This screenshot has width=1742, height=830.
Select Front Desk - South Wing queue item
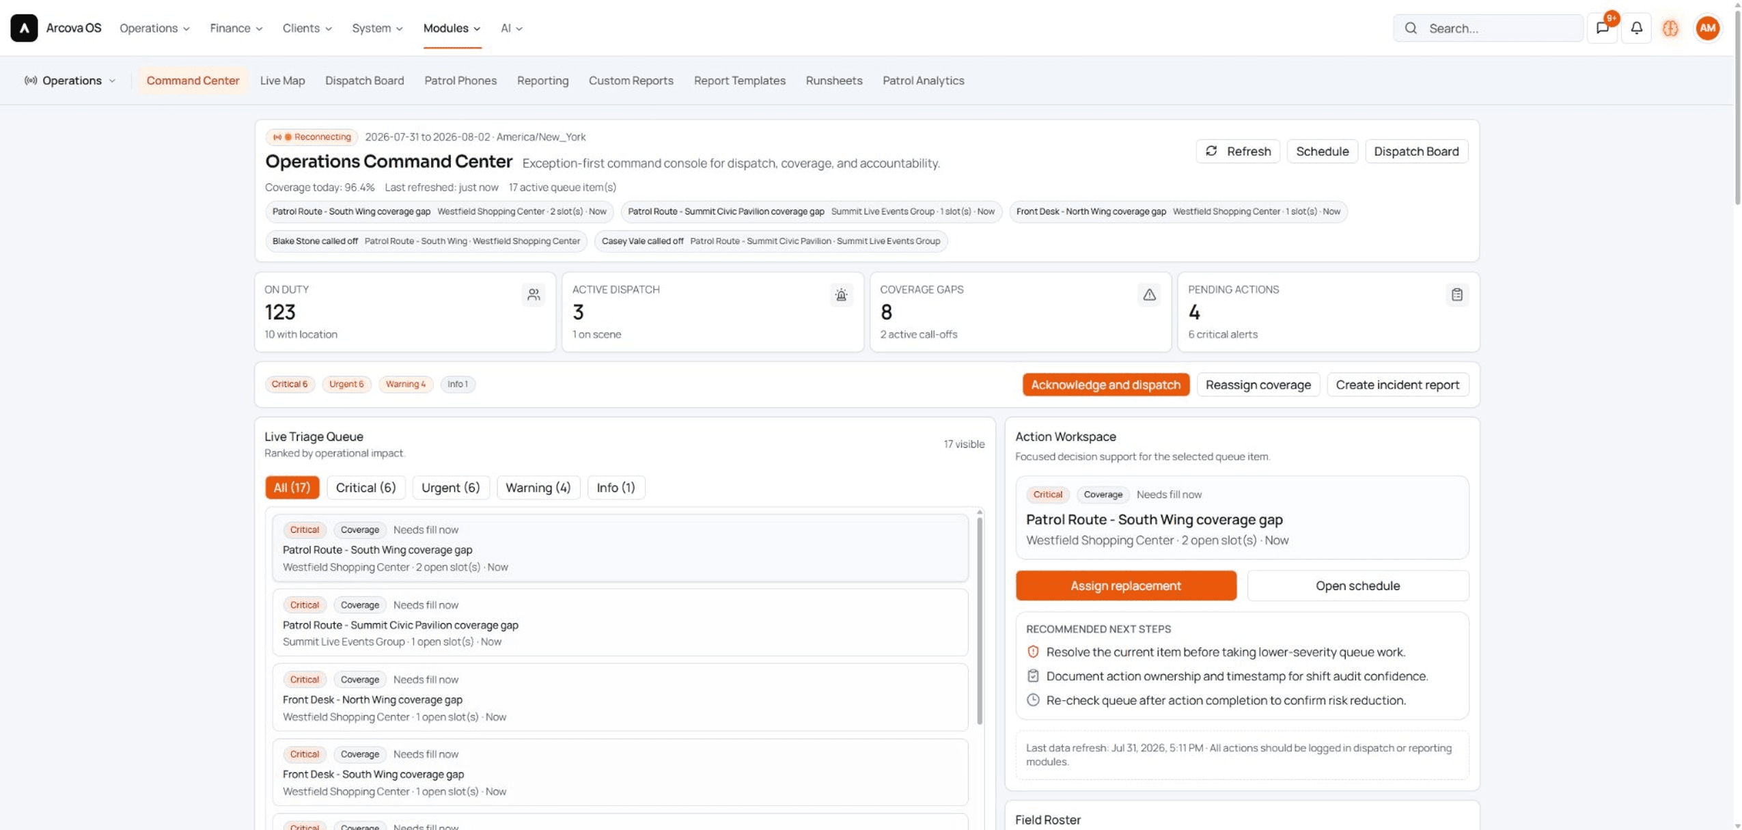pos(620,772)
